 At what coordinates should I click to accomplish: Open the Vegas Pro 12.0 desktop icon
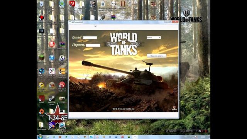42,71
